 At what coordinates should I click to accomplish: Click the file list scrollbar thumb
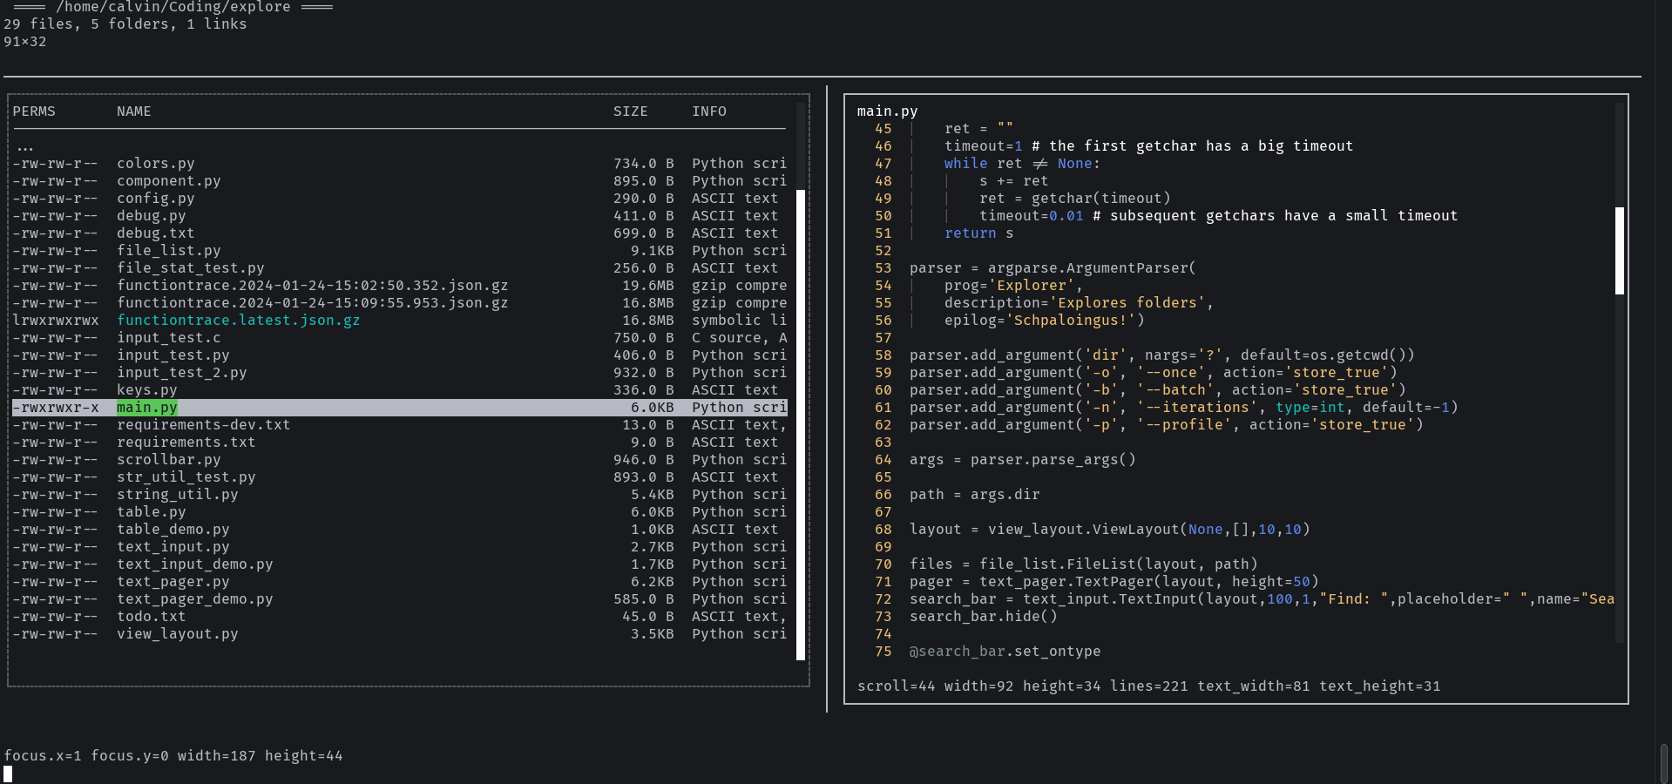(x=801, y=425)
